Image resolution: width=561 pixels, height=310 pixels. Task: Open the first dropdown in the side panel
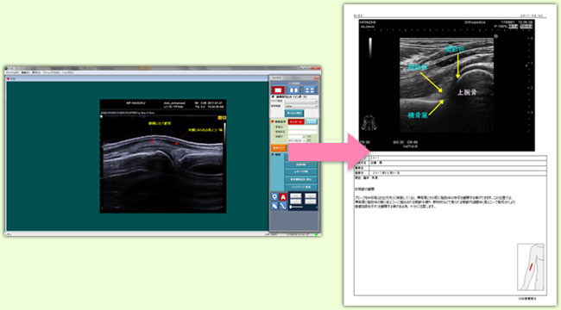coord(301,102)
